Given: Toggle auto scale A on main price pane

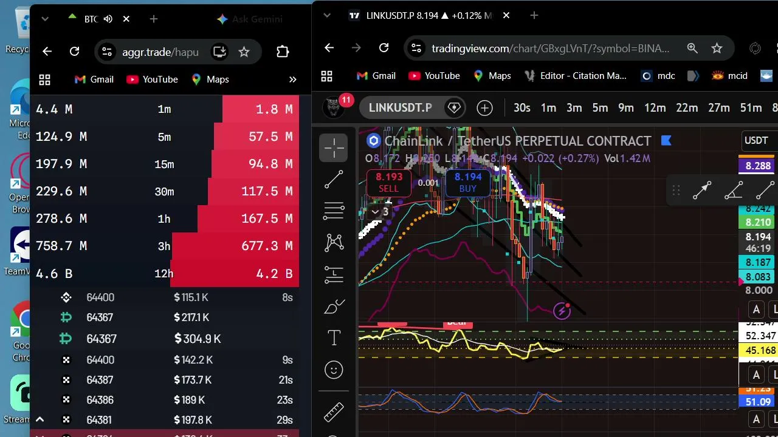Looking at the screenshot, I should pyautogui.click(x=756, y=310).
